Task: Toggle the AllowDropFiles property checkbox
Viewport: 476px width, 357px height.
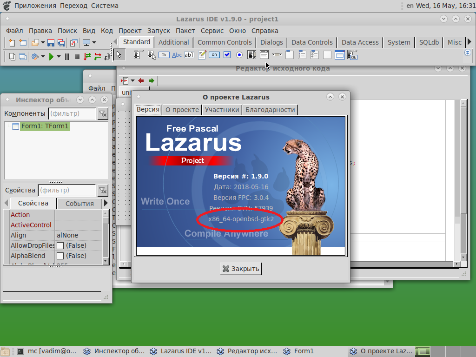Action: [x=60, y=245]
